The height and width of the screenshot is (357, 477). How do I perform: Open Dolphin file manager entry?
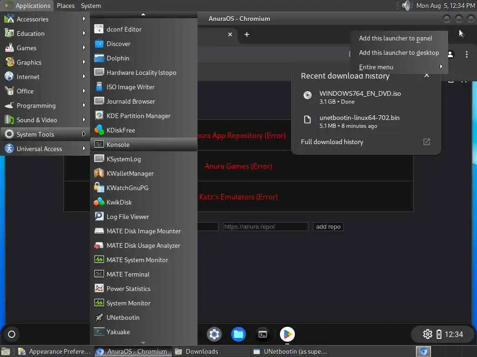pos(144,58)
